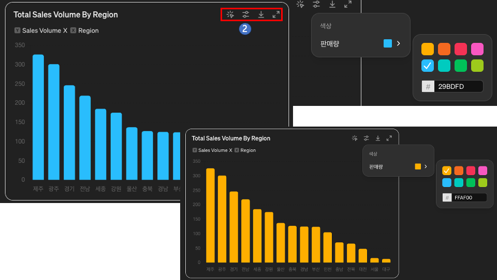The image size is (497, 280).
Task: Click the Y axis badge in orange chart
Action: click(195, 150)
